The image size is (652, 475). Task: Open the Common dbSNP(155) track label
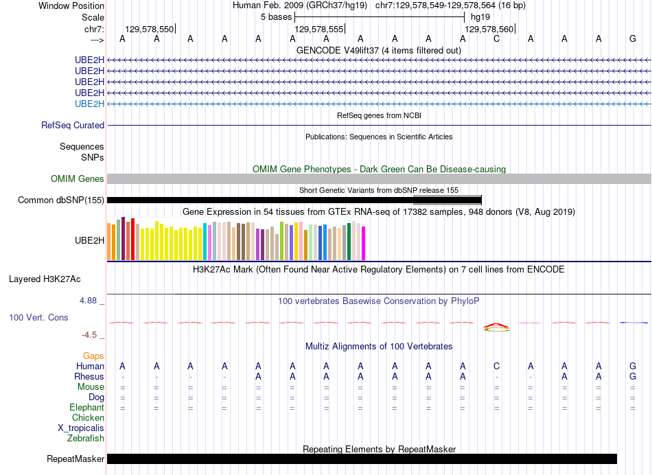pyautogui.click(x=61, y=200)
